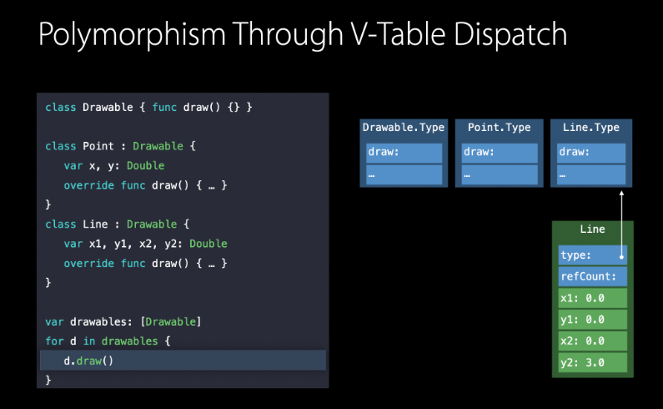The width and height of the screenshot is (663, 409).
Task: Click the 'x1: 0.0' field
Action: (592, 298)
